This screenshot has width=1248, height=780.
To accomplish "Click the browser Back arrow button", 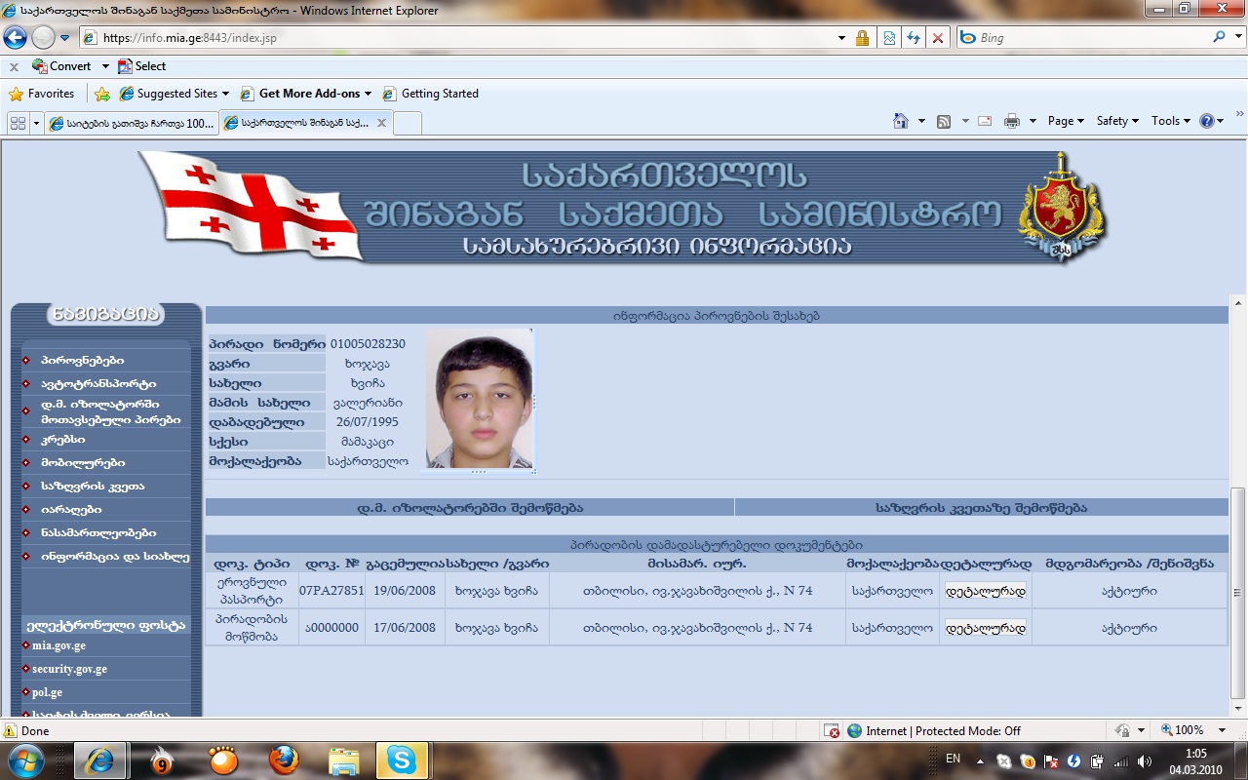I will click(x=15, y=38).
